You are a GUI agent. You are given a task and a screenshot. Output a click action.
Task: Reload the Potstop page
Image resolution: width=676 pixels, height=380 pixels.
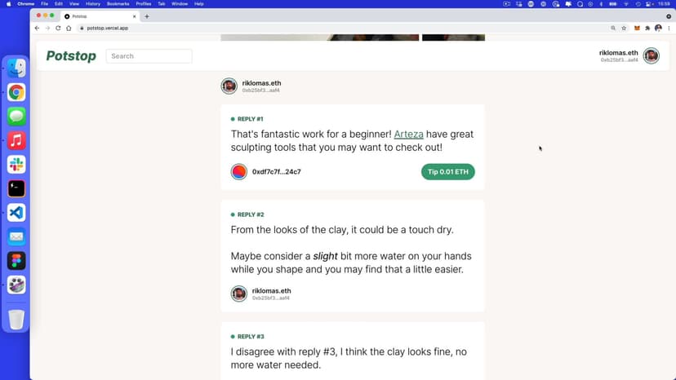coord(58,28)
